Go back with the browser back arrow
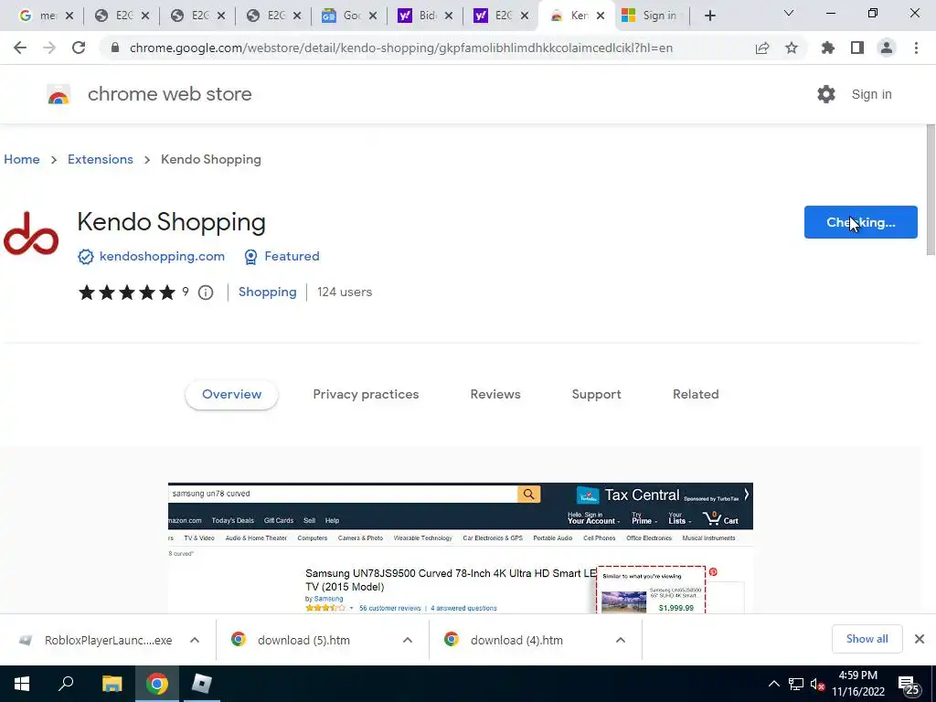The width and height of the screenshot is (936, 702). coord(20,48)
